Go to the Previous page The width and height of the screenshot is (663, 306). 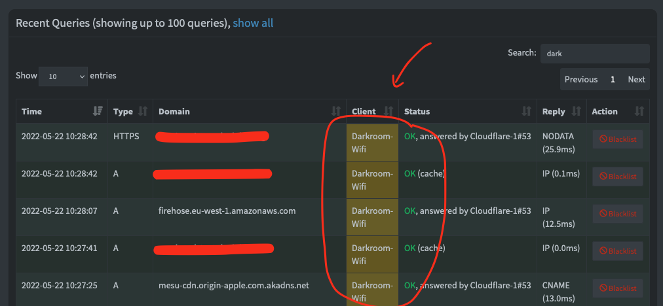point(581,79)
